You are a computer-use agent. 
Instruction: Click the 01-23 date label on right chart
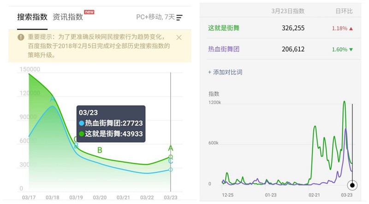pyautogui.click(x=271, y=195)
